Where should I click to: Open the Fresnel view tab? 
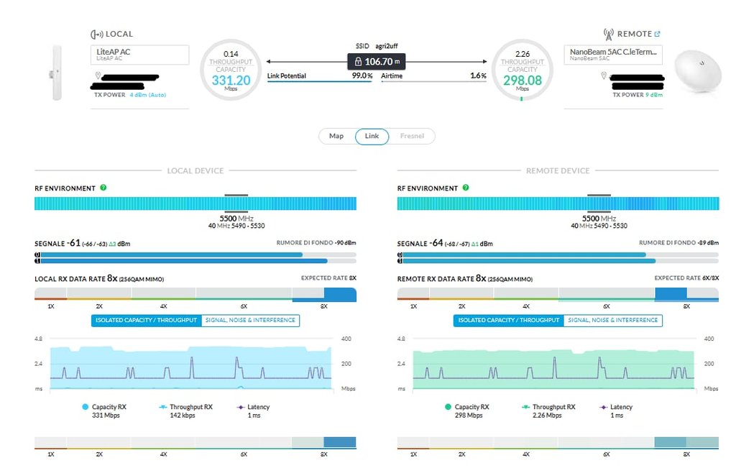[x=412, y=136]
